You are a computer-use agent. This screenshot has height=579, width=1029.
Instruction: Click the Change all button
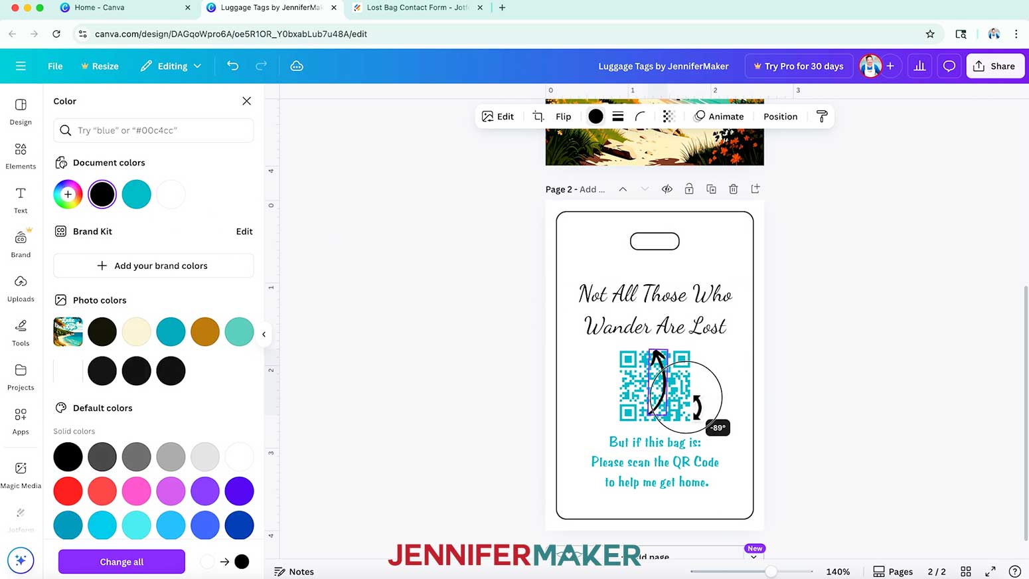coord(121,562)
